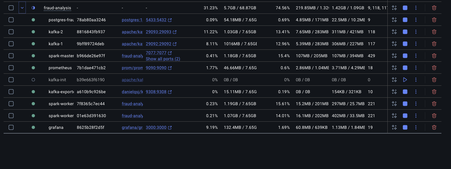
Task: Open more actions for prometheus
Action: coord(416,68)
